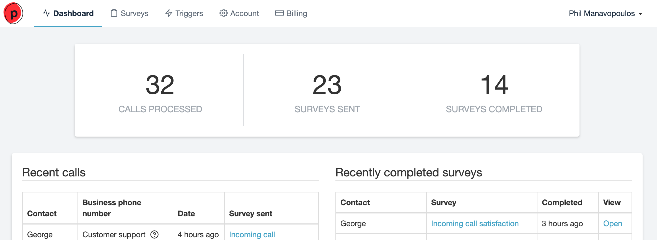The width and height of the screenshot is (657, 240).
Task: Click the Recent calls heading
Action: point(54,173)
